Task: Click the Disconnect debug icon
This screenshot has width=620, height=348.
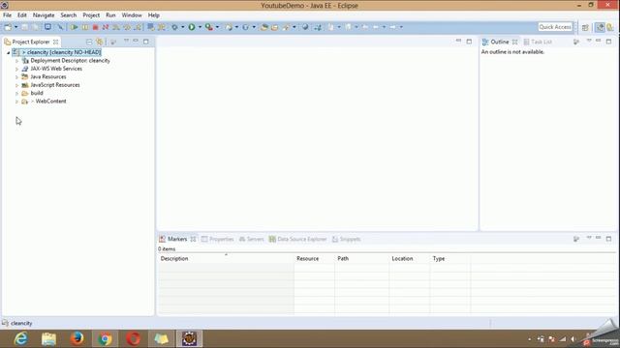Action: click(106, 27)
